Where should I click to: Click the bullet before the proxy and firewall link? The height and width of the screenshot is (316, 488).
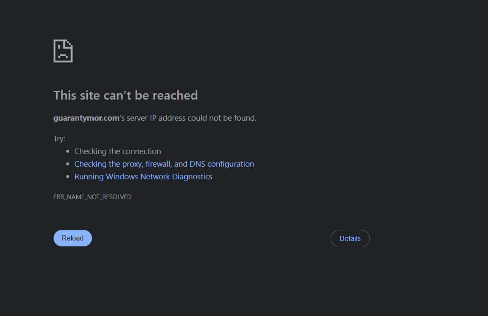pyautogui.click(x=68, y=164)
